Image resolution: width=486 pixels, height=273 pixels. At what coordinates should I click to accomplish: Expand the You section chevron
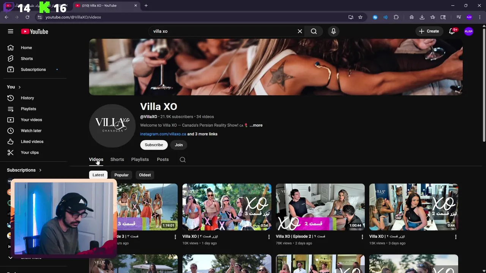pos(19,87)
